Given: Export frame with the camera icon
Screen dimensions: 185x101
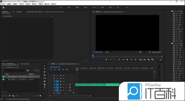Looking at the screenshot, I should (149, 60).
